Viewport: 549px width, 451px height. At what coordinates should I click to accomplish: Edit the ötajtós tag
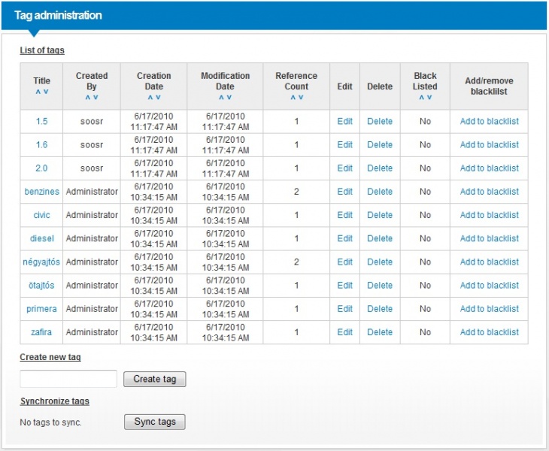(x=345, y=286)
